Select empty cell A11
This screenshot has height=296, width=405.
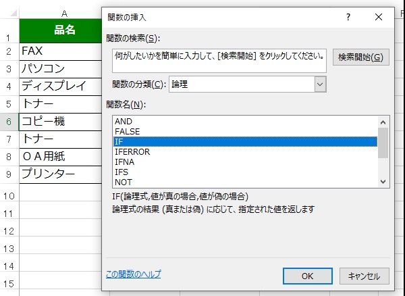click(x=61, y=210)
